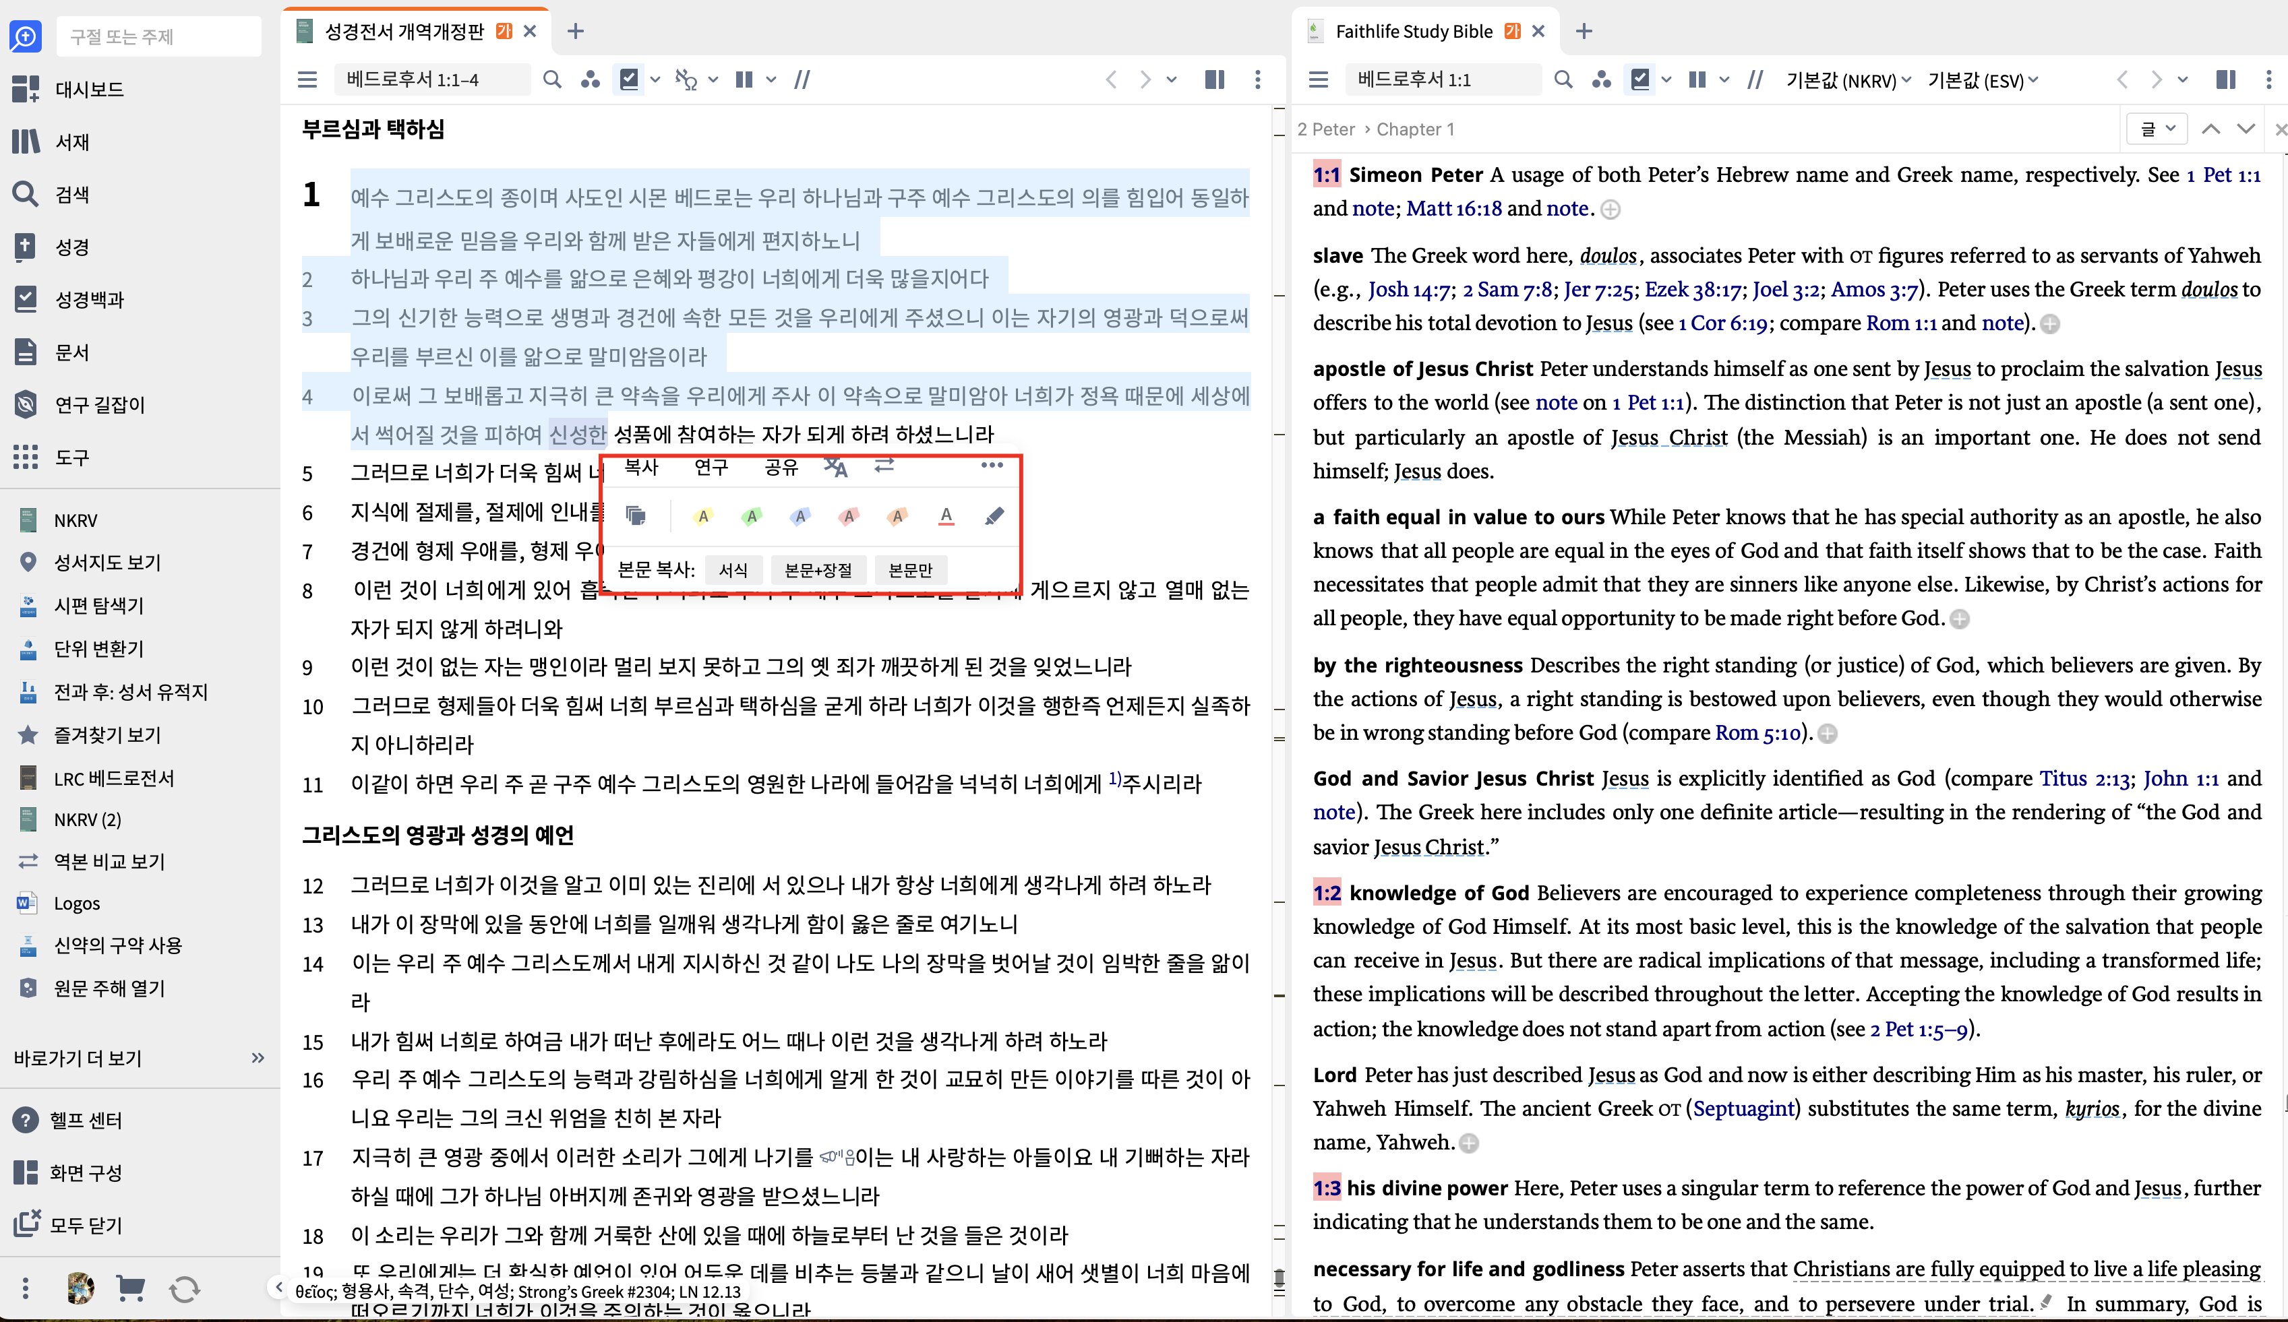Add a new tab beside 개역개정판

576,31
